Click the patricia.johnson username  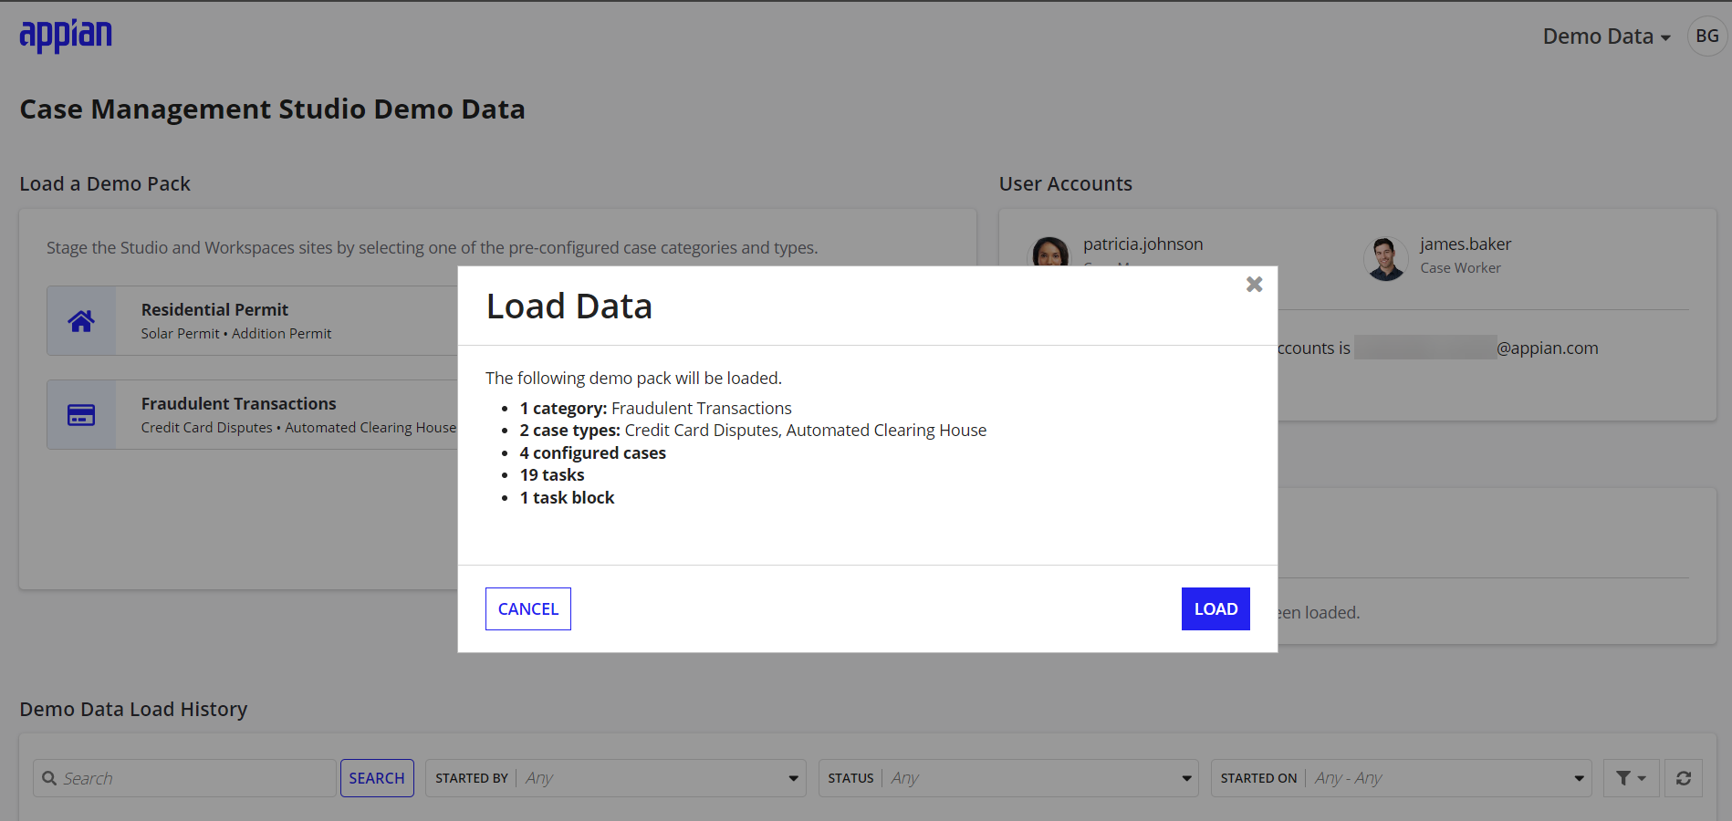pos(1142,244)
